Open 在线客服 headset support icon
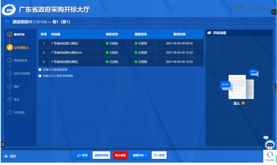Image resolution: width=277 pixels, height=165 pixels. [x=270, y=155]
